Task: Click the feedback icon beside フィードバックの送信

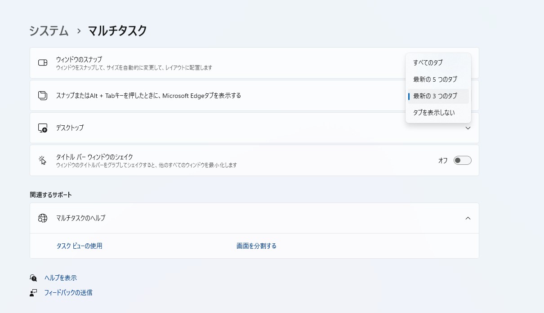Action: coord(32,292)
